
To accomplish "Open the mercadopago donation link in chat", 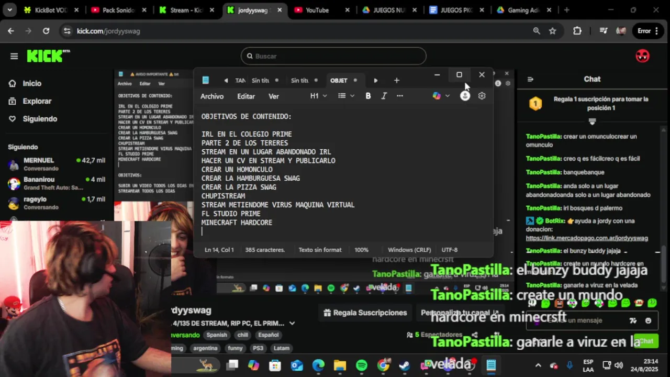I will click(587, 238).
